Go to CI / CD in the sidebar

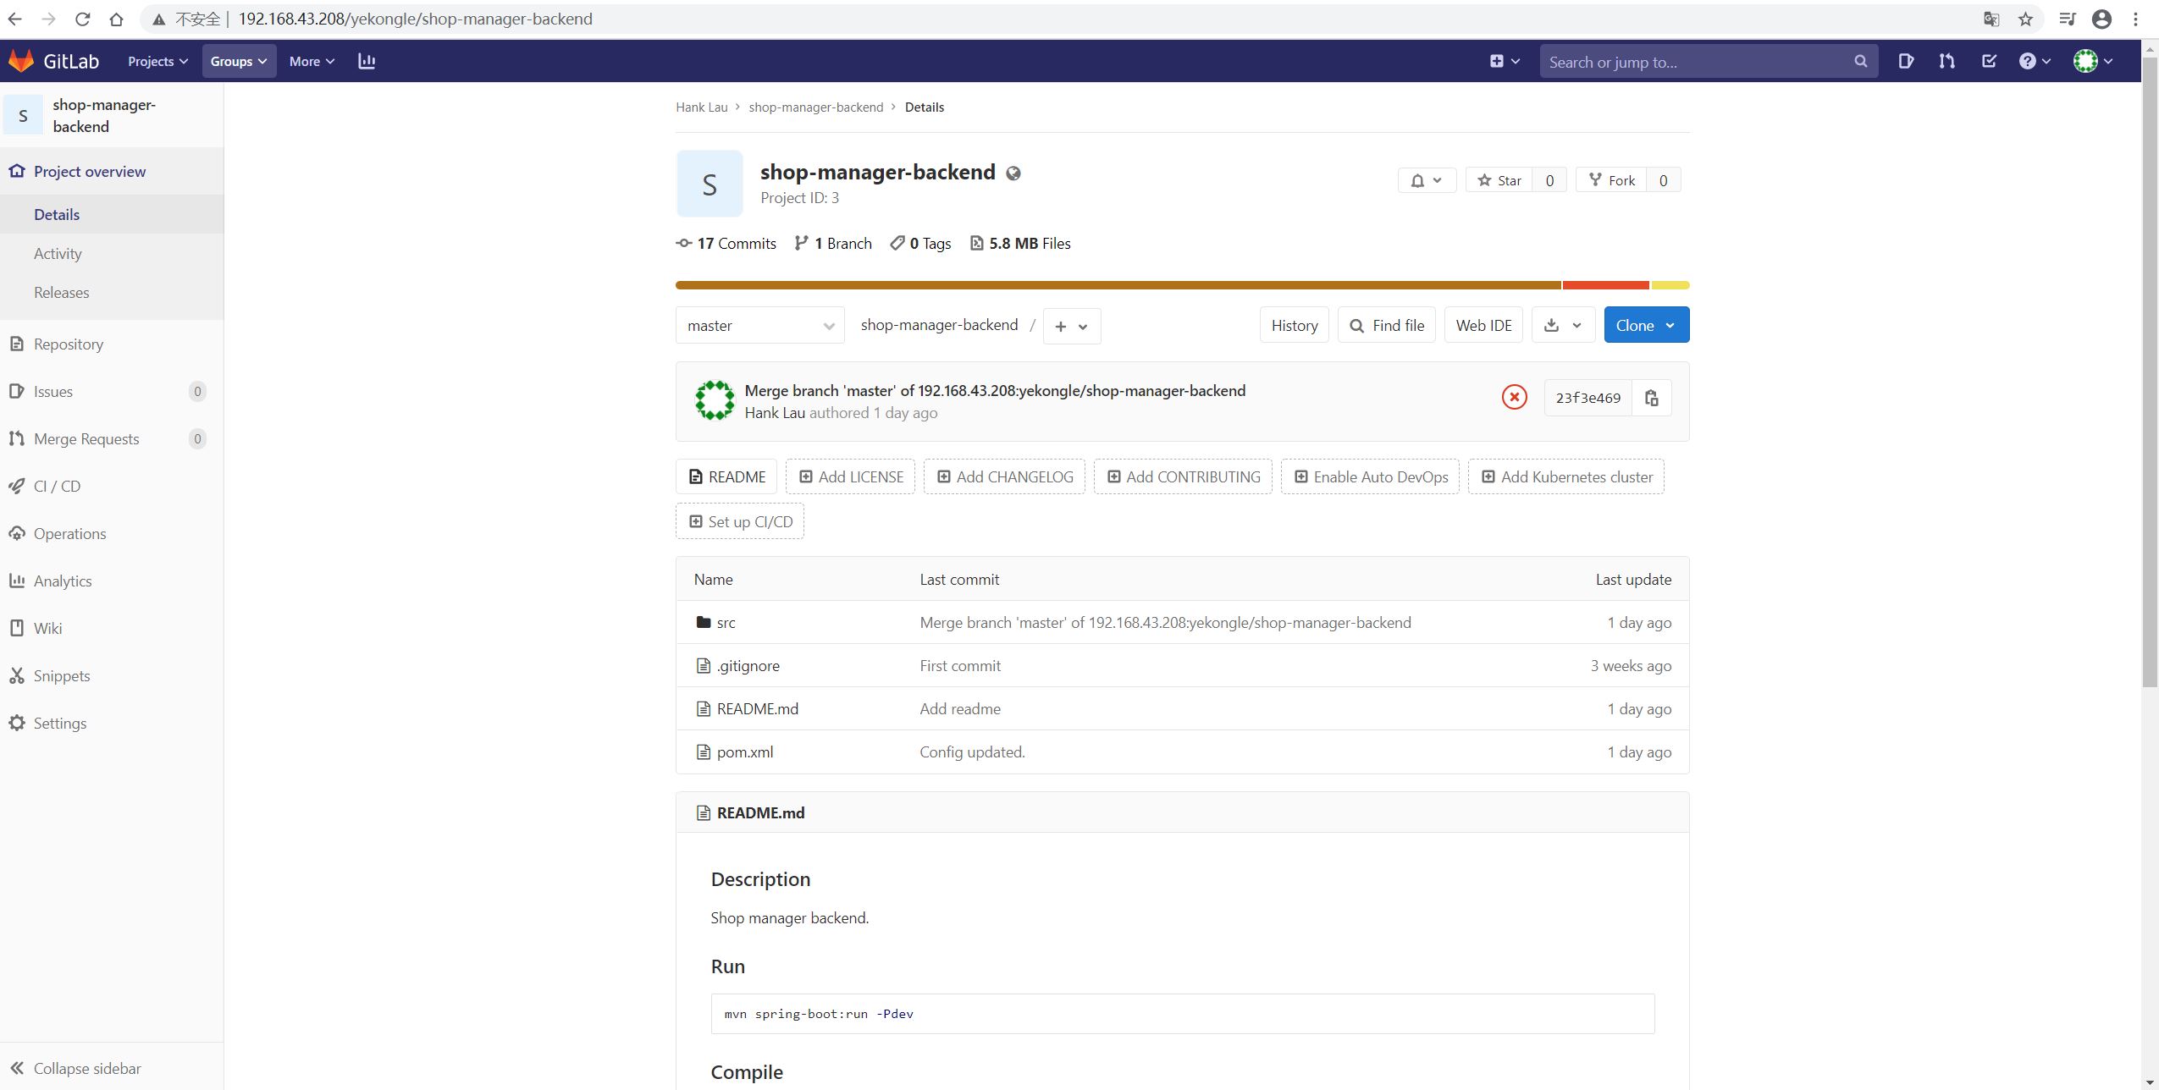click(57, 486)
